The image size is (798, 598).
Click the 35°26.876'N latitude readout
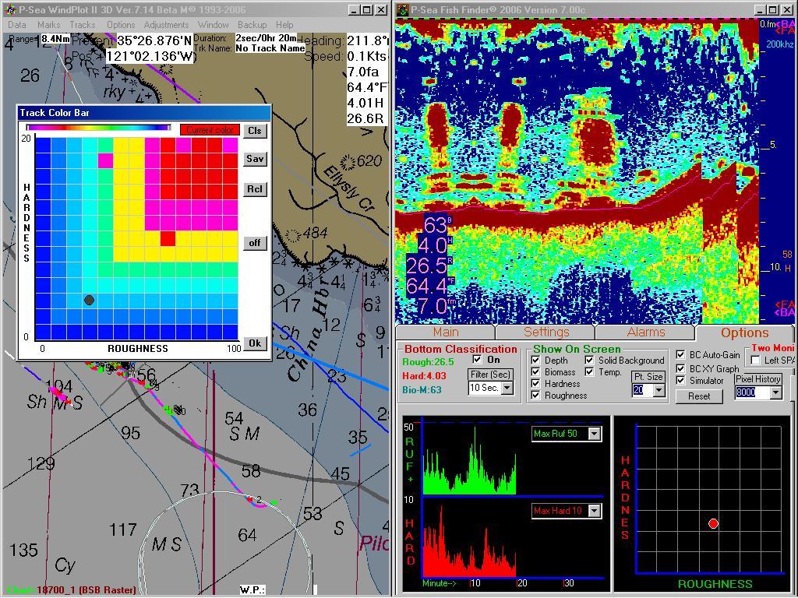tap(155, 40)
